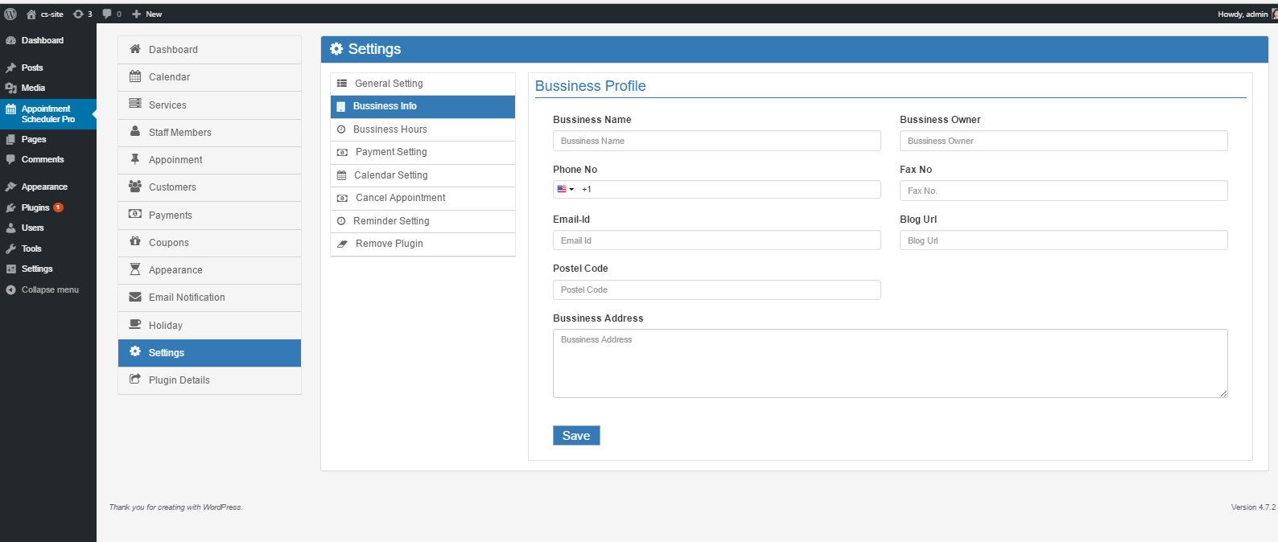Screen dimensions: 1278x542
Task: Open the Payment Setting tab
Action: coord(391,152)
